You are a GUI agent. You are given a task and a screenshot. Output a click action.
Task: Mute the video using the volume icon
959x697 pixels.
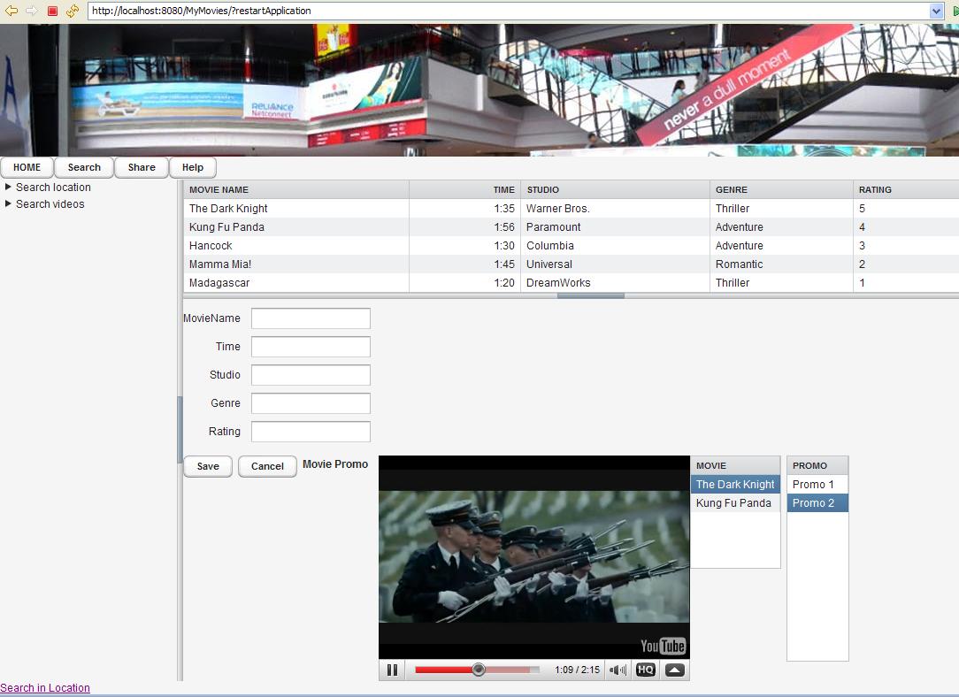pos(618,670)
